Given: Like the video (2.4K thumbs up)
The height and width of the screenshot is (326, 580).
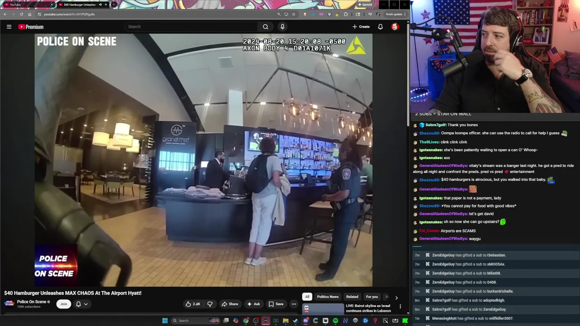Looking at the screenshot, I should point(193,304).
